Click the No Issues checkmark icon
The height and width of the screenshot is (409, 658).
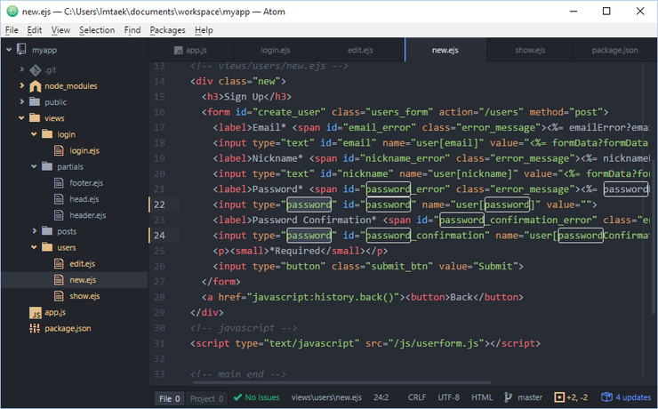pos(237,397)
